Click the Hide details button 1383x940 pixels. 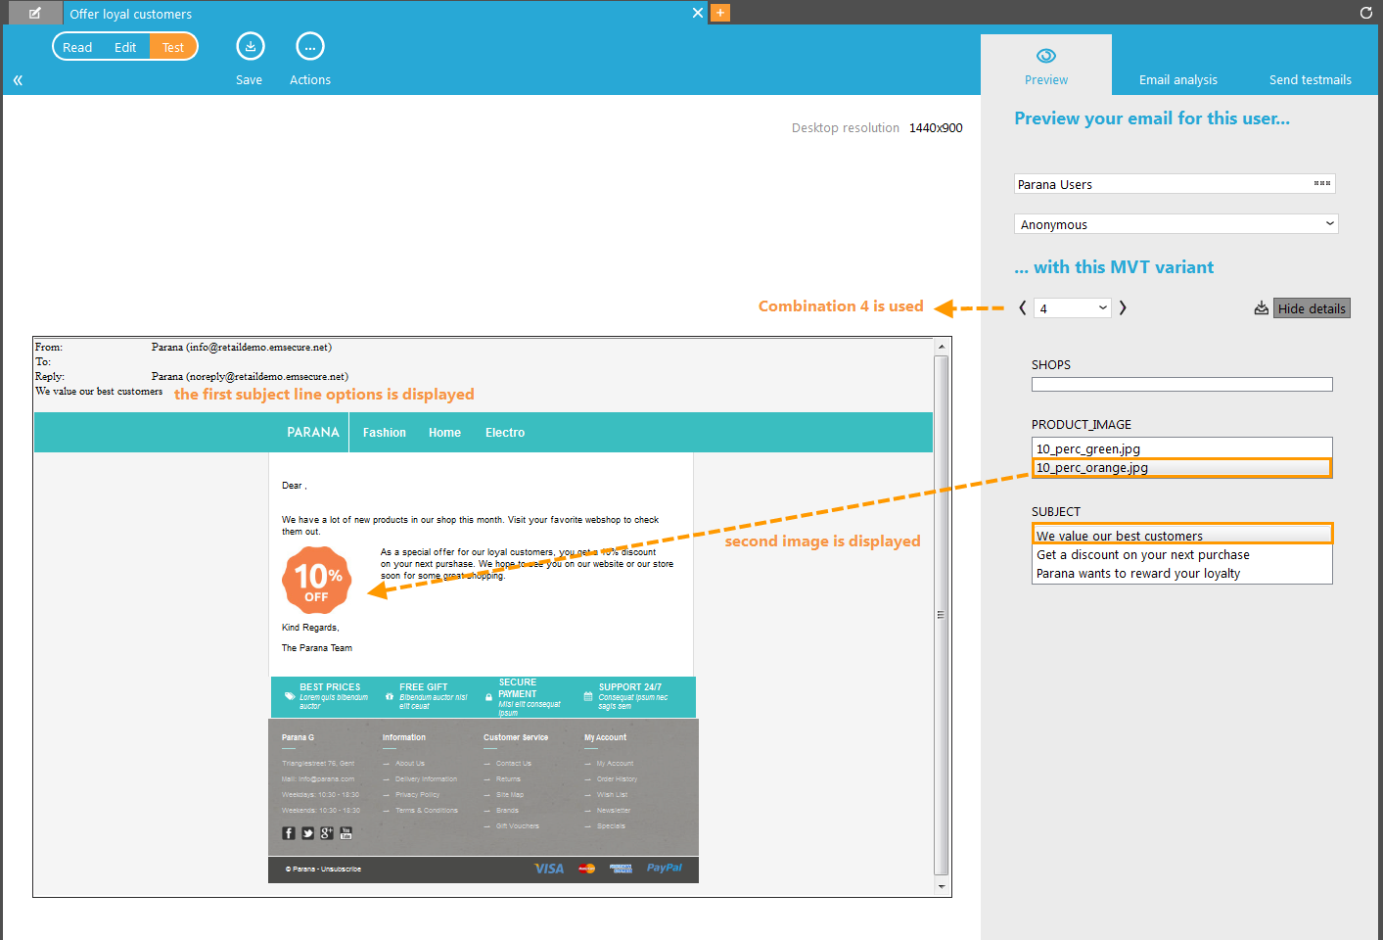[x=1312, y=308]
